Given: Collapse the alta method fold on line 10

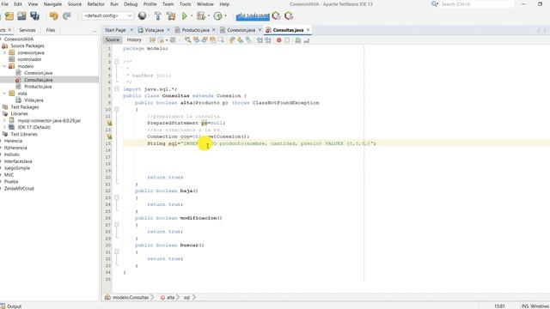Looking at the screenshot, I should click(x=117, y=109).
